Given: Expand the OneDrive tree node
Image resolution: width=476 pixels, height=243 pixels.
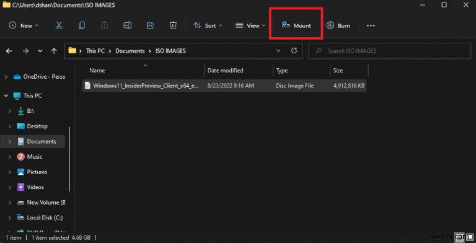Looking at the screenshot, I should (x=6, y=77).
